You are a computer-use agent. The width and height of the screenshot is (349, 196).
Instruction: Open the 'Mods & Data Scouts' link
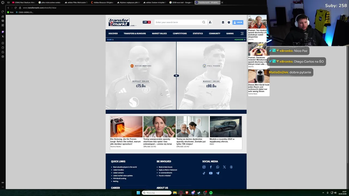click(x=166, y=167)
